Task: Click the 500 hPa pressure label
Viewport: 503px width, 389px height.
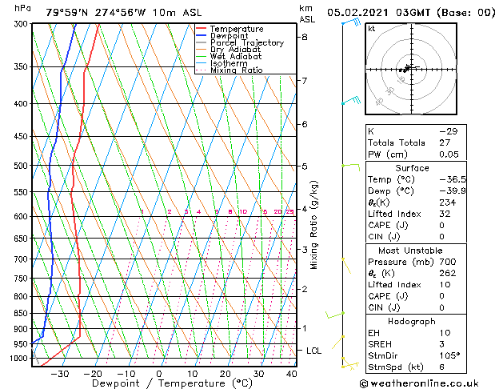Action: (22, 166)
